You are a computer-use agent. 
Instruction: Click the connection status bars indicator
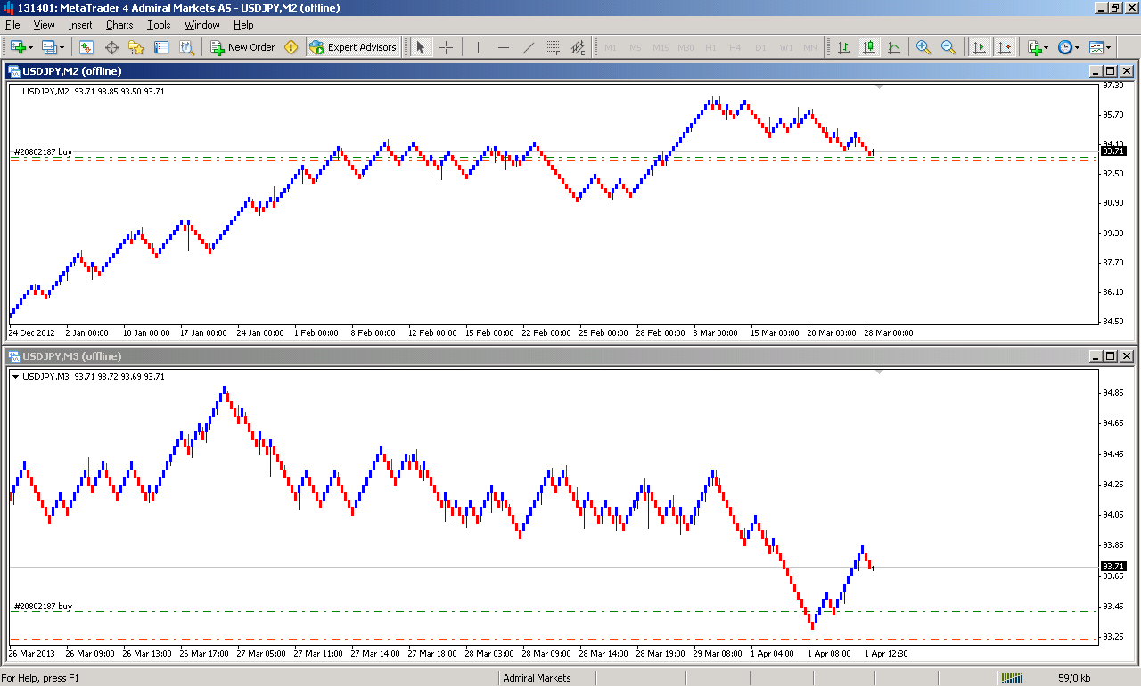(x=1013, y=678)
